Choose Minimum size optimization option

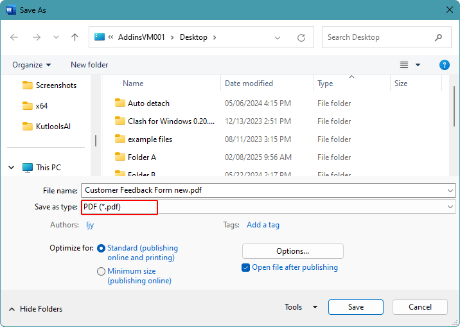pos(102,272)
